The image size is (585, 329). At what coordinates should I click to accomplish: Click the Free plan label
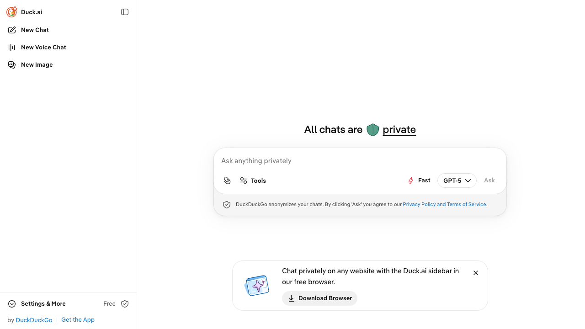click(109, 304)
